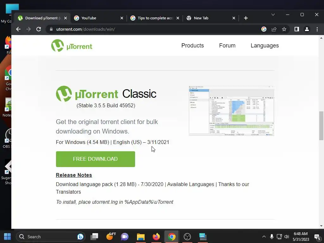Open the Chrome profile menu
Screen dimensions: 324x243
point(307,29)
